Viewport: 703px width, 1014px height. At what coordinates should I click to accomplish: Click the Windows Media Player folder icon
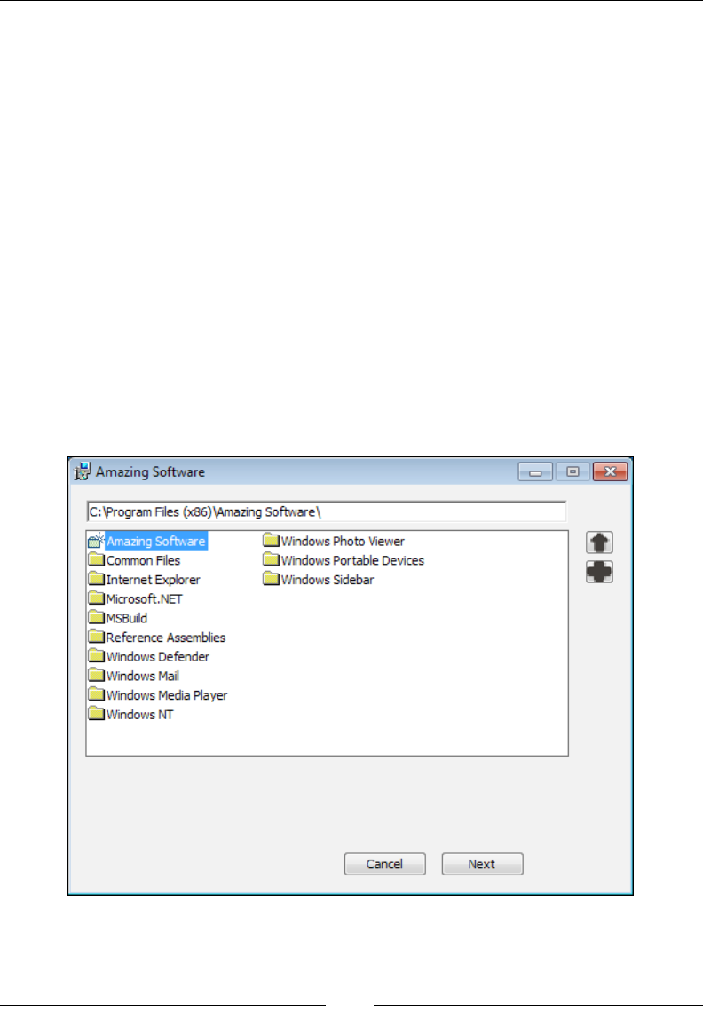96,694
